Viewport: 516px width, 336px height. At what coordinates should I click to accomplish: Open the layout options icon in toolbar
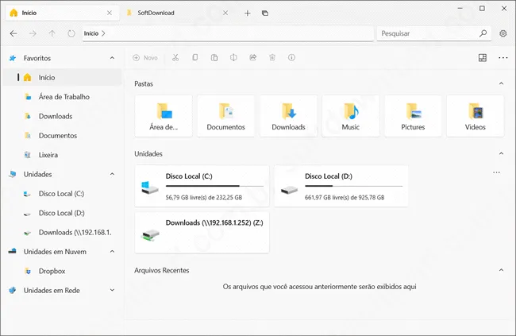483,58
